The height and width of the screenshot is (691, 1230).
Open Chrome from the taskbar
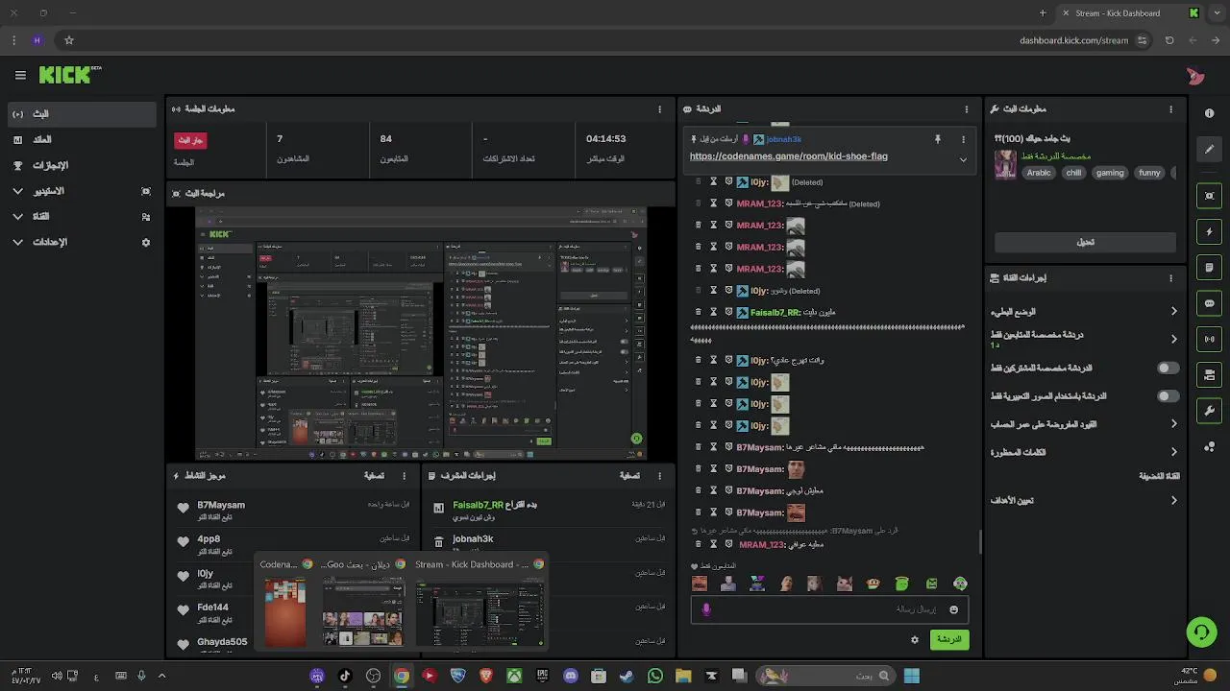[402, 676]
